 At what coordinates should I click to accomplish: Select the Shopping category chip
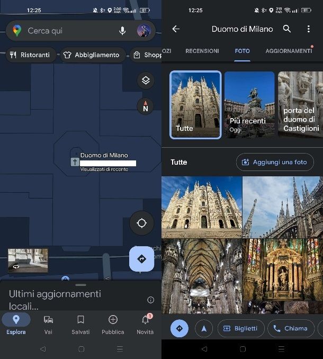coord(146,55)
